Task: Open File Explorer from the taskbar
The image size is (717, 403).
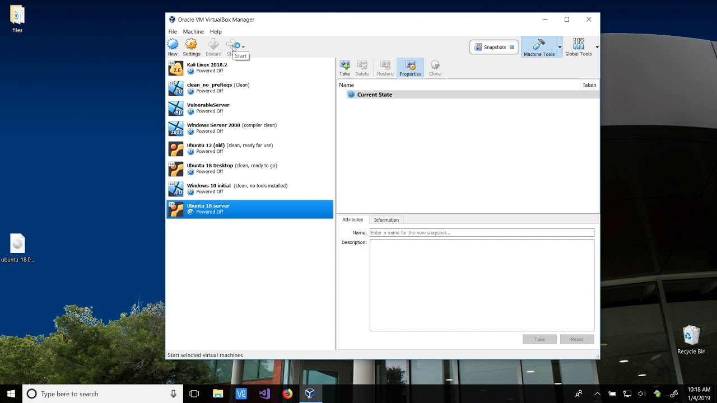Action: [218, 393]
